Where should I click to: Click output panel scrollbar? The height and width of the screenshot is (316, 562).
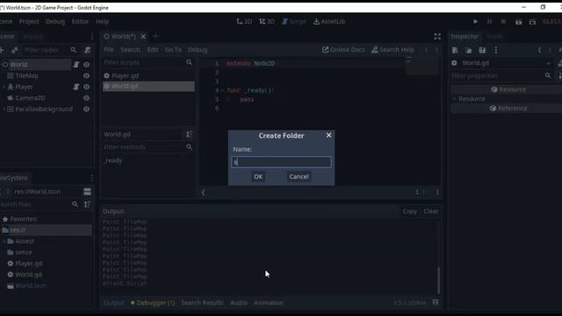point(438,280)
